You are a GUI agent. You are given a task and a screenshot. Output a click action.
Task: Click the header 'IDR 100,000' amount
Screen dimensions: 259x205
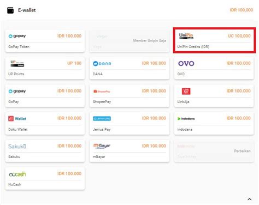pyautogui.click(x=242, y=10)
